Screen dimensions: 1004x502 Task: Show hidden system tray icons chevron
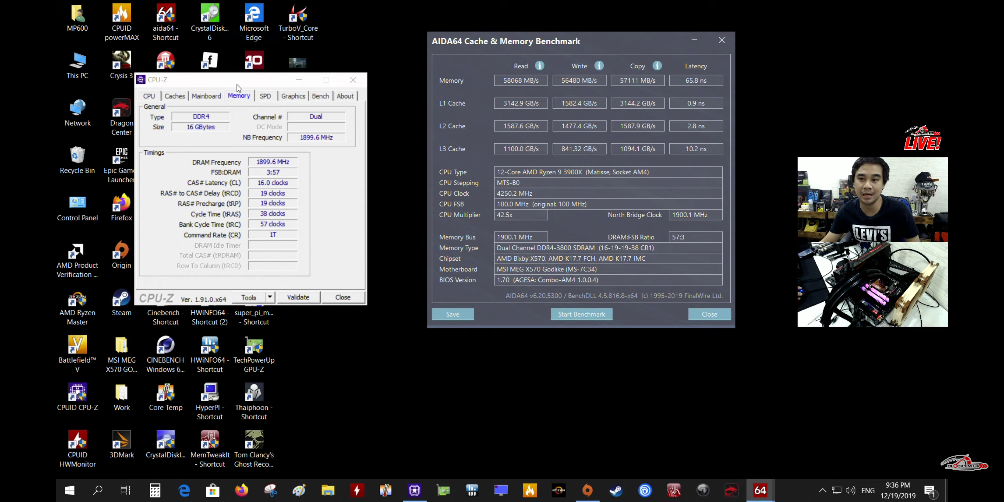(822, 490)
